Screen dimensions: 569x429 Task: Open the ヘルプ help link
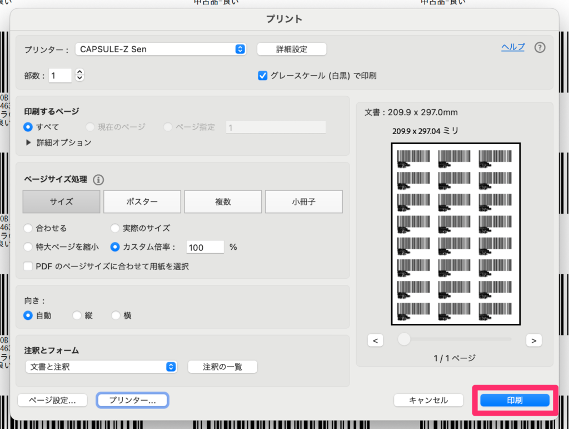512,47
